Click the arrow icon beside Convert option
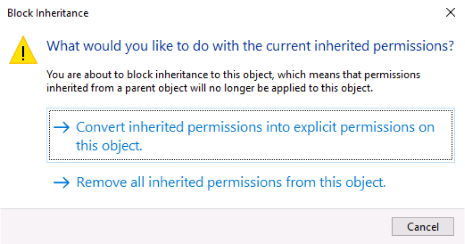Viewport: 465px width, 244px height. tap(62, 128)
